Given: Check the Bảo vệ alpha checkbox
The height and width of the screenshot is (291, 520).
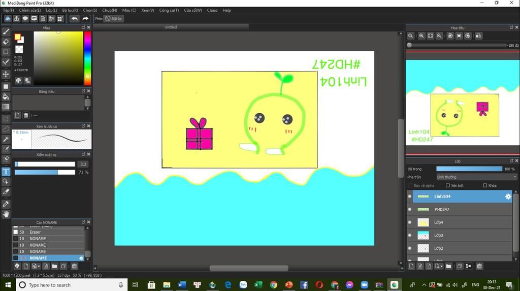Looking at the screenshot, I should 410,185.
